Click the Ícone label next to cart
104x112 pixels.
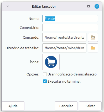pyautogui.click(x=35, y=62)
